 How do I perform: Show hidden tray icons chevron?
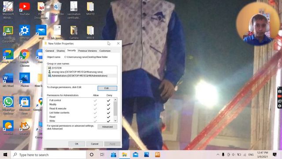[218, 155]
